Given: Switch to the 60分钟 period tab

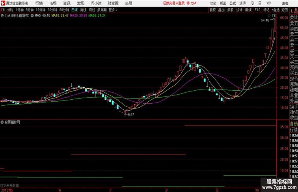Looking at the screenshot, I should (64, 10).
